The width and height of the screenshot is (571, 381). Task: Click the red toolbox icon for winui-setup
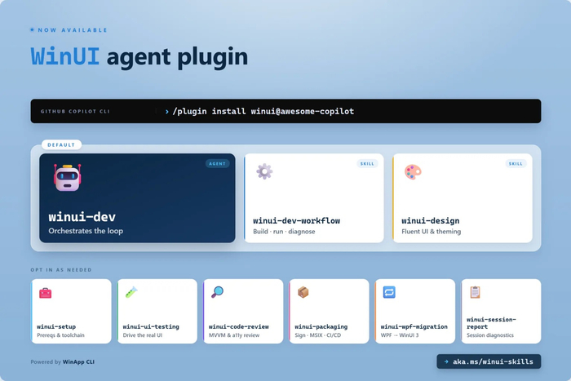45,293
